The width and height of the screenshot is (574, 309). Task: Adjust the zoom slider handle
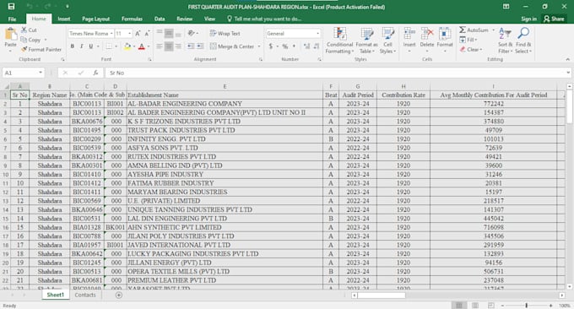pos(527,306)
